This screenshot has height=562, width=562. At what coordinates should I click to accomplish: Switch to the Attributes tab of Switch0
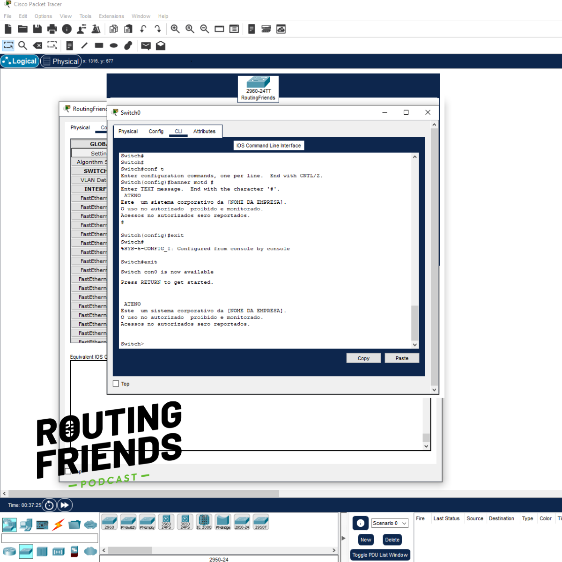point(205,131)
